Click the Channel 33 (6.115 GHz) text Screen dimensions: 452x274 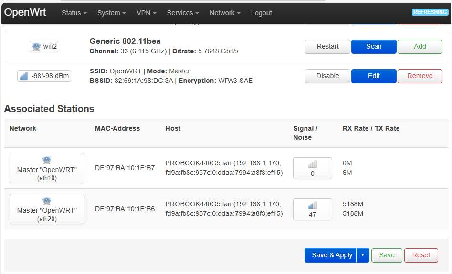tap(128, 51)
